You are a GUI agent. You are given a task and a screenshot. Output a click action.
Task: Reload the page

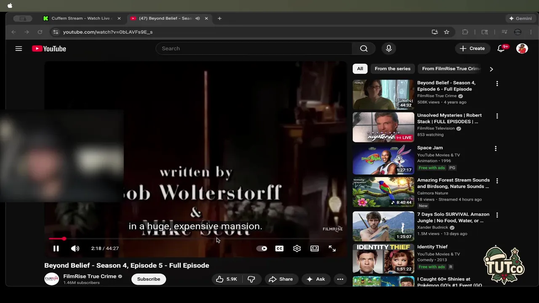(x=40, y=32)
